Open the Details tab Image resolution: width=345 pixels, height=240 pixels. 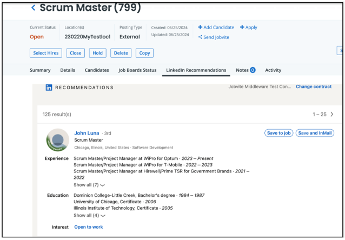tap(68, 70)
